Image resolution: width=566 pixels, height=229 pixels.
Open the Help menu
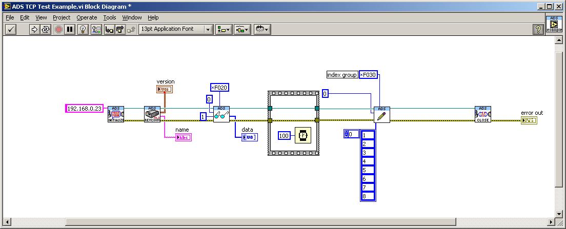click(x=153, y=17)
